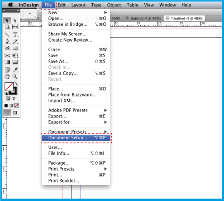The image size is (224, 201).
Task: Select the Note tool
Action: click(7, 70)
